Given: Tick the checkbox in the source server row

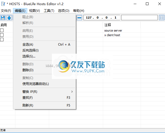Looking at the screenshot, I should (2, 30).
